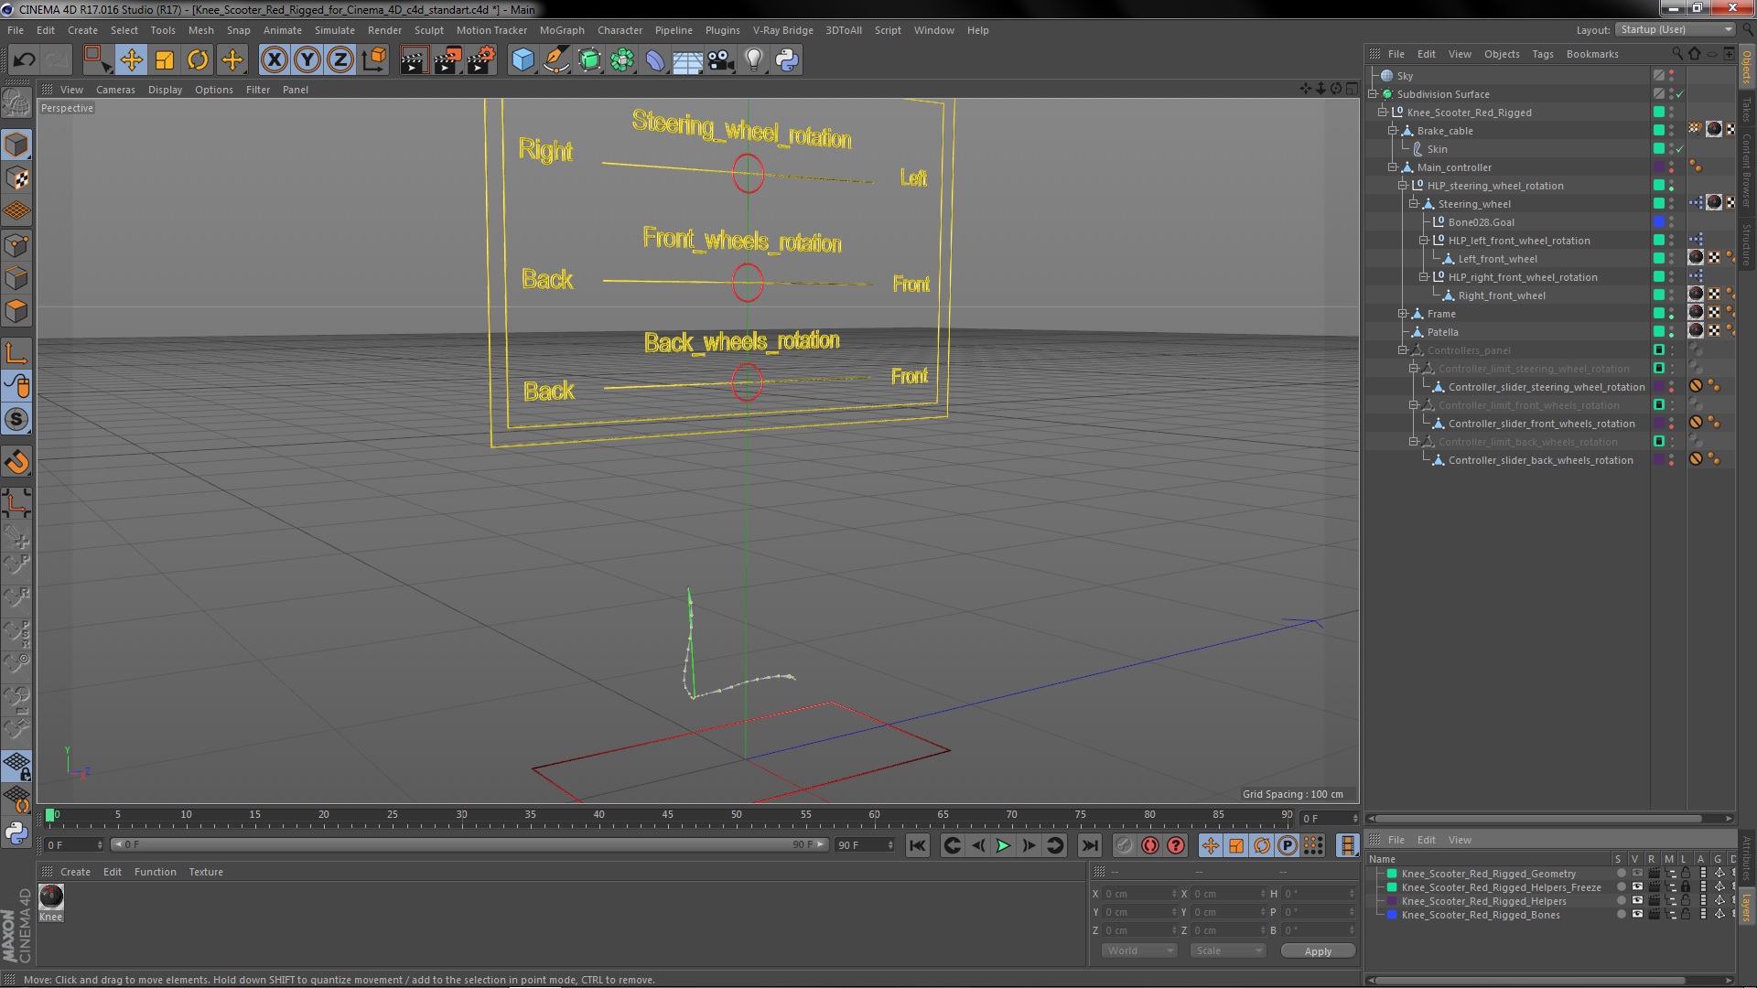This screenshot has width=1757, height=988.
Task: Click Make Editable icon in left toolbar
Action: click(16, 103)
